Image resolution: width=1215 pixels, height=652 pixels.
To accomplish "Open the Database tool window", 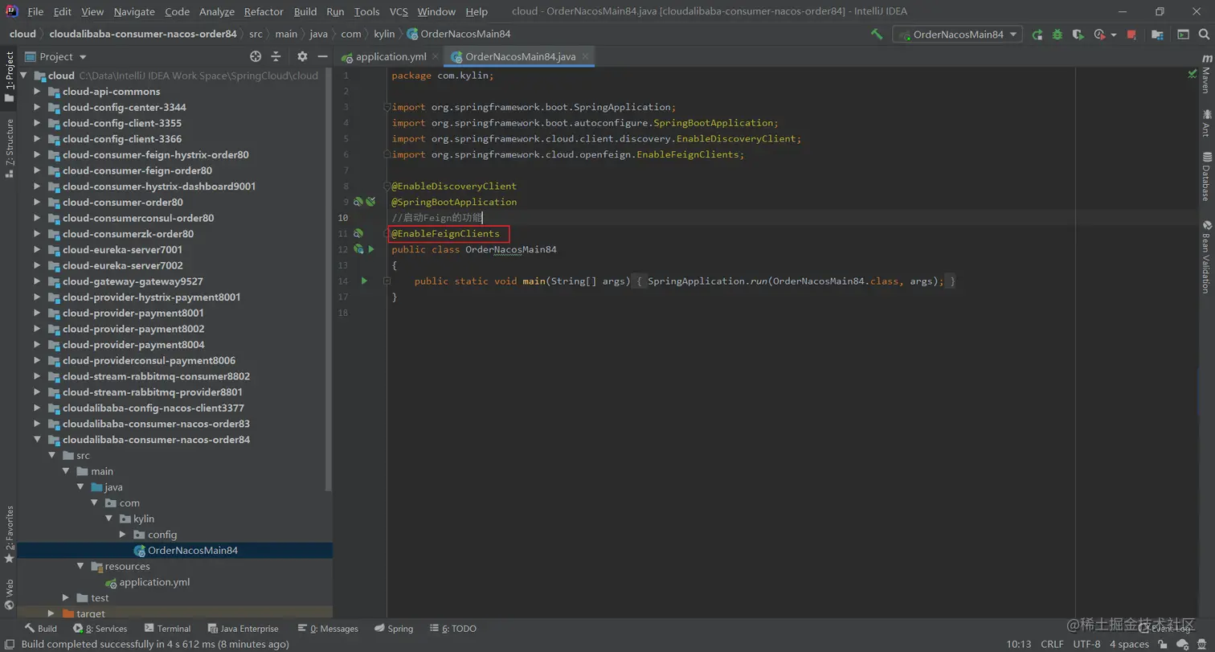I will [x=1206, y=176].
